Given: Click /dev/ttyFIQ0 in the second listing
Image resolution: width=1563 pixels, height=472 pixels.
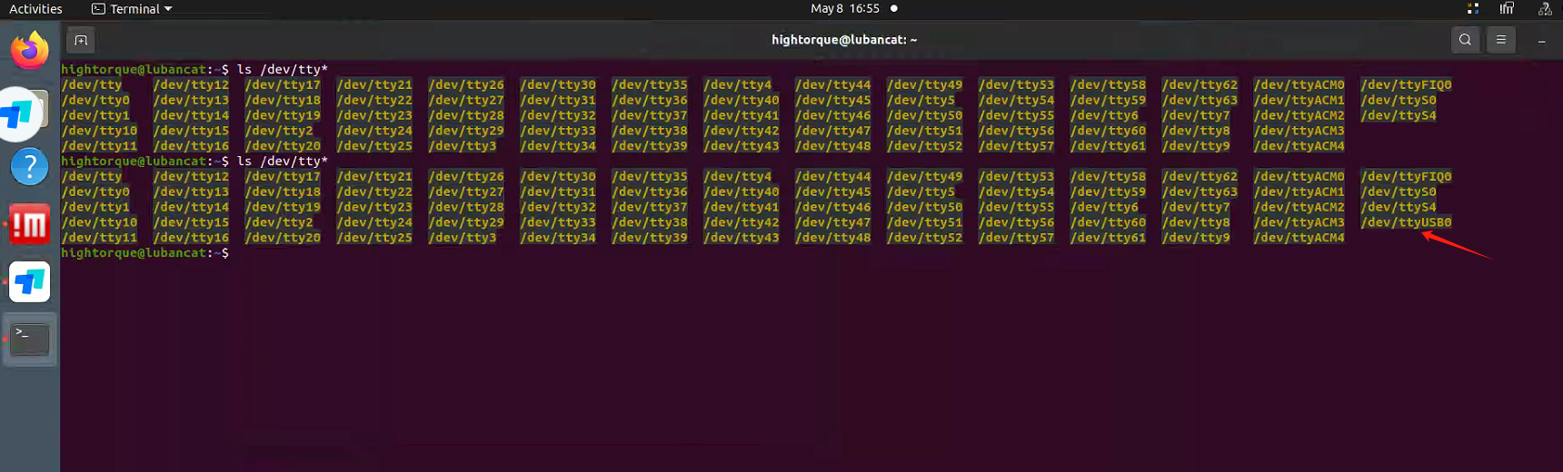Looking at the screenshot, I should click(1406, 176).
